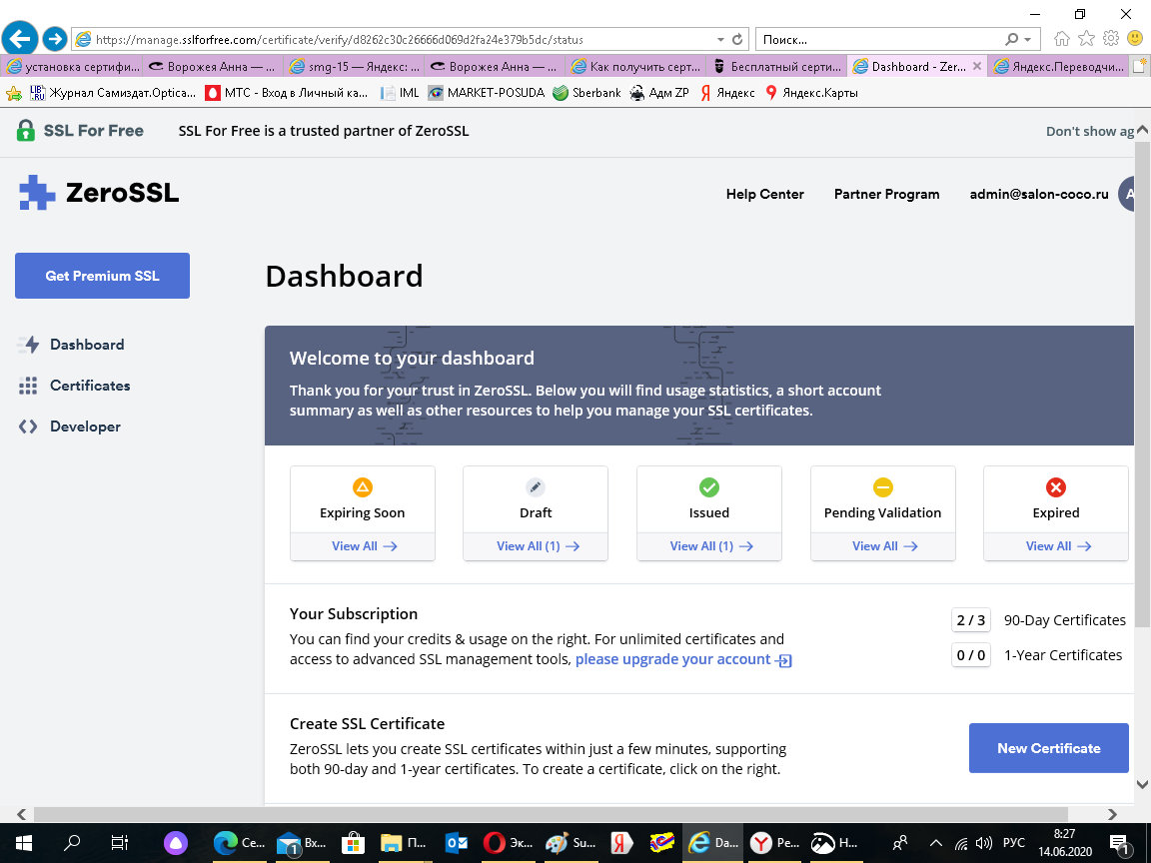The image size is (1151, 863).
Task: Click the Expiring Soon warning icon
Action: [363, 487]
